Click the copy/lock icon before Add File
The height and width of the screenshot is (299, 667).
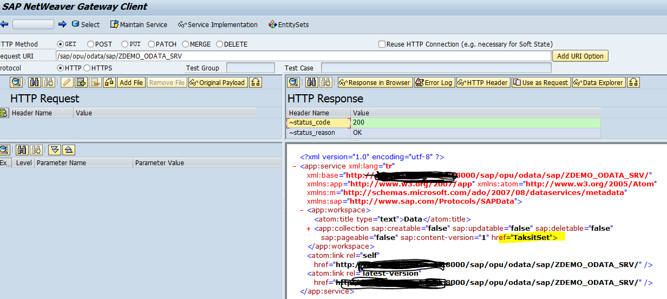110,82
